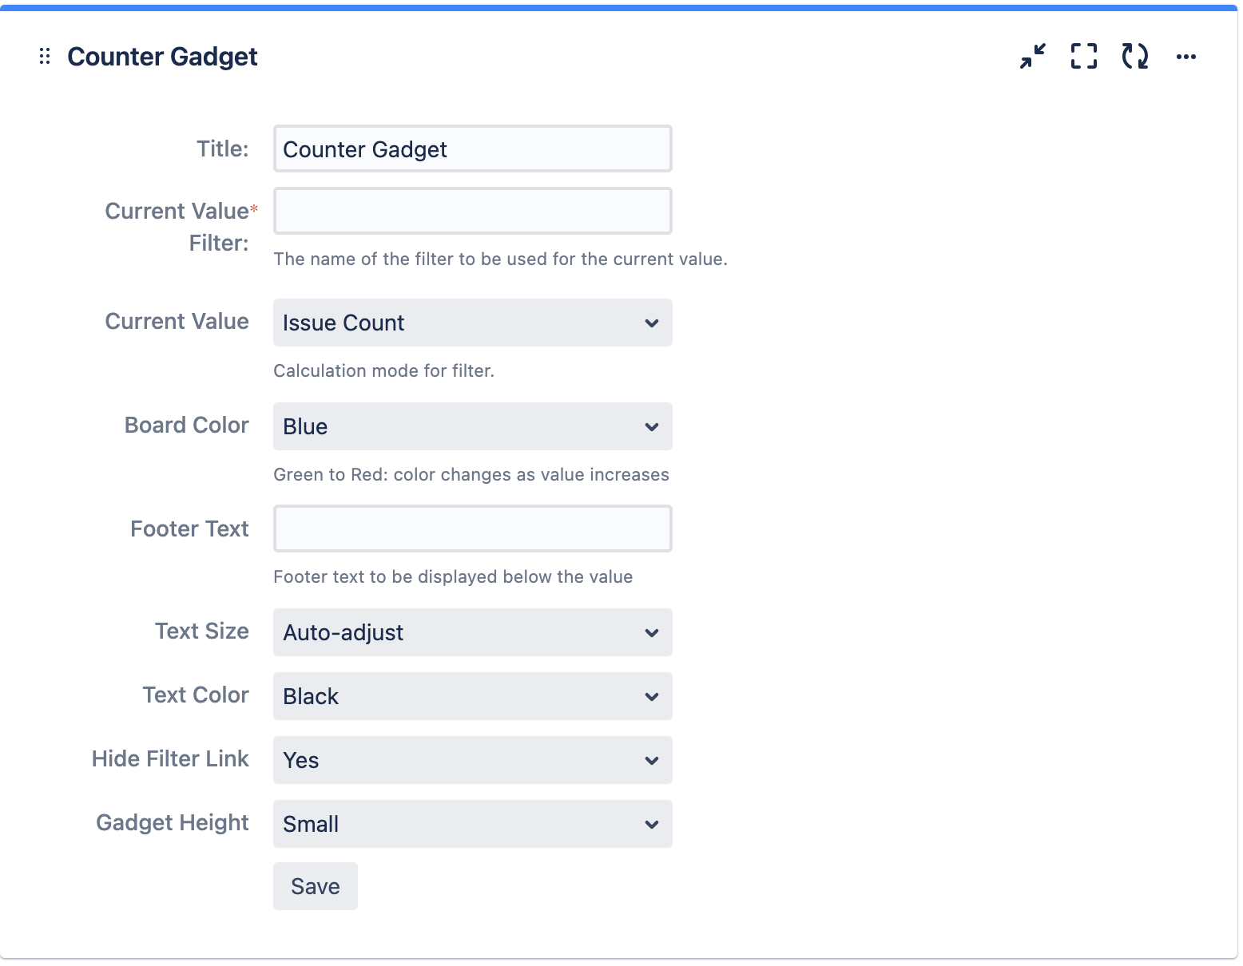Open the Current Value calculation dropdown
This screenshot has height=966, width=1243.
pos(472,323)
